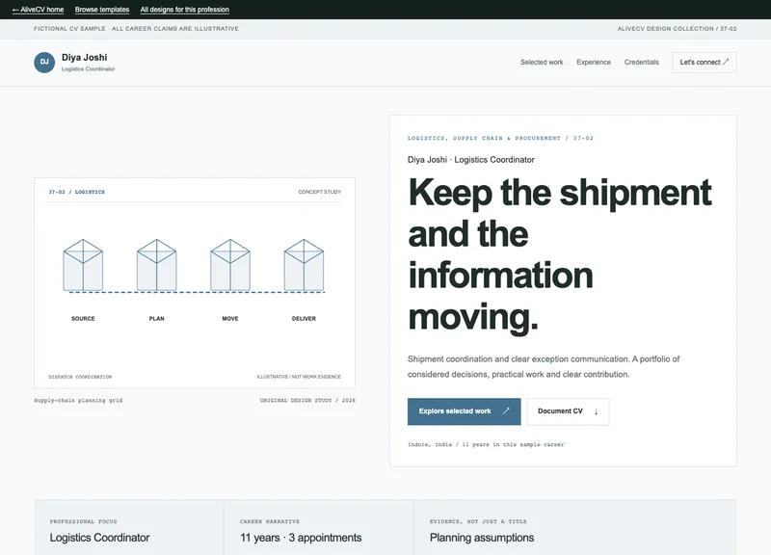Viewport: 771px width, 555px height.
Task: Click 'LOGISTICS, SUPPLY CHAIN & PROCUREMENT' category label
Action: 500,138
